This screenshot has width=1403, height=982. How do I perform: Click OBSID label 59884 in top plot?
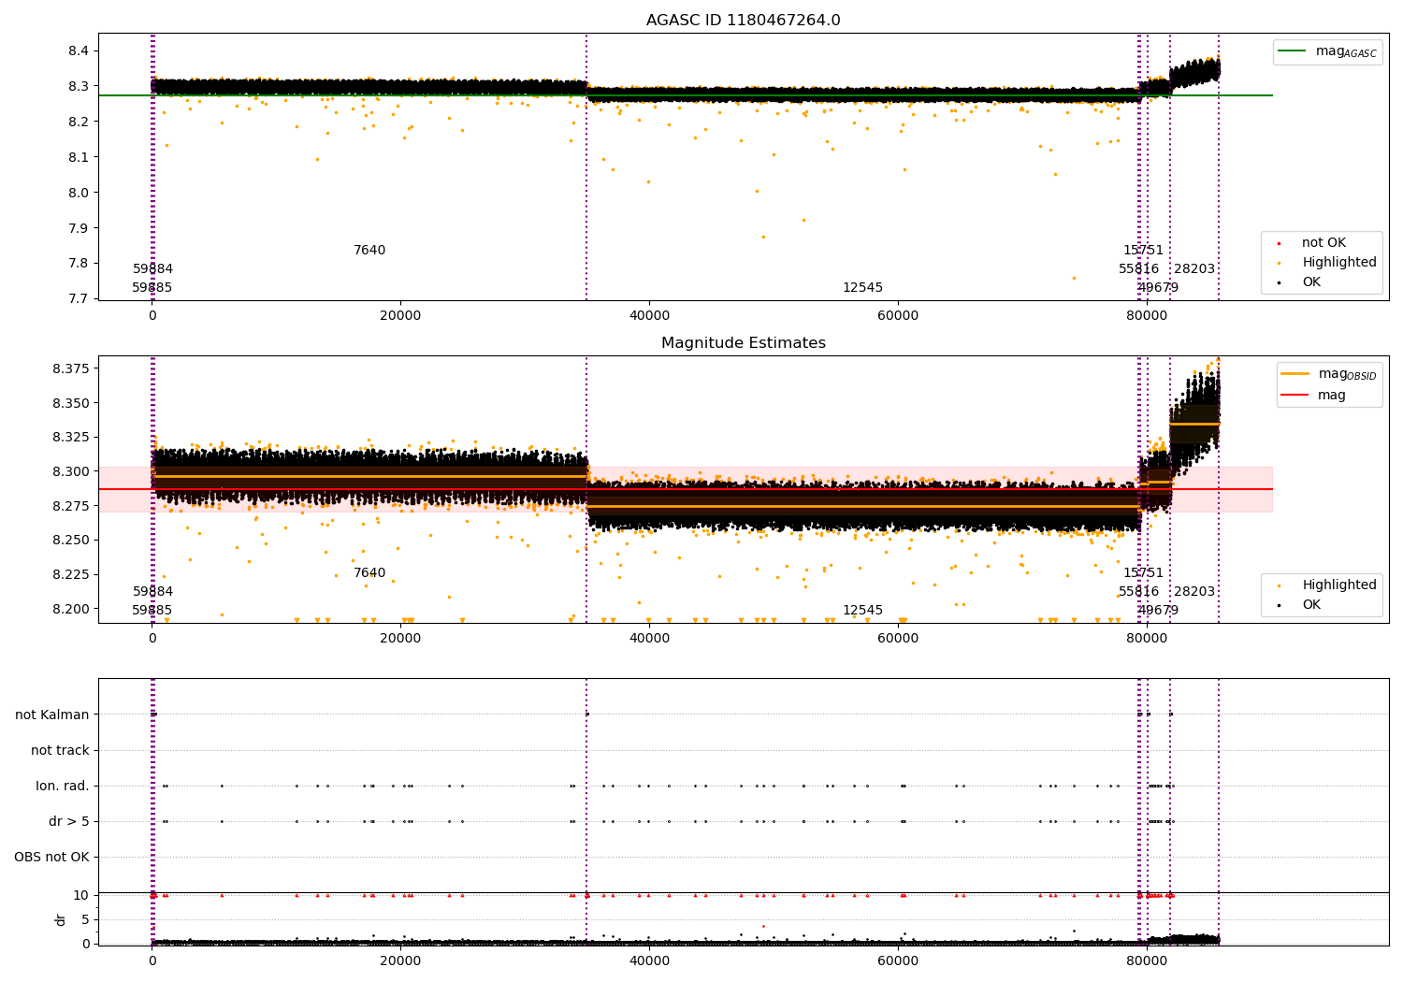pos(152,269)
